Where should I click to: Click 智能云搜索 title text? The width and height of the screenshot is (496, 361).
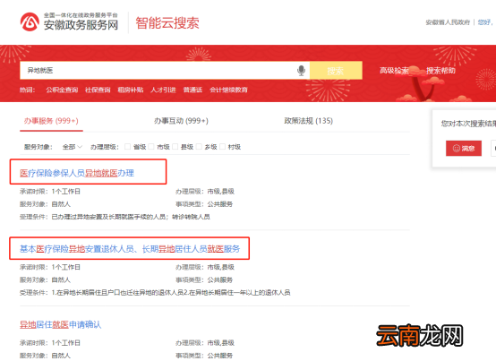[x=167, y=23]
